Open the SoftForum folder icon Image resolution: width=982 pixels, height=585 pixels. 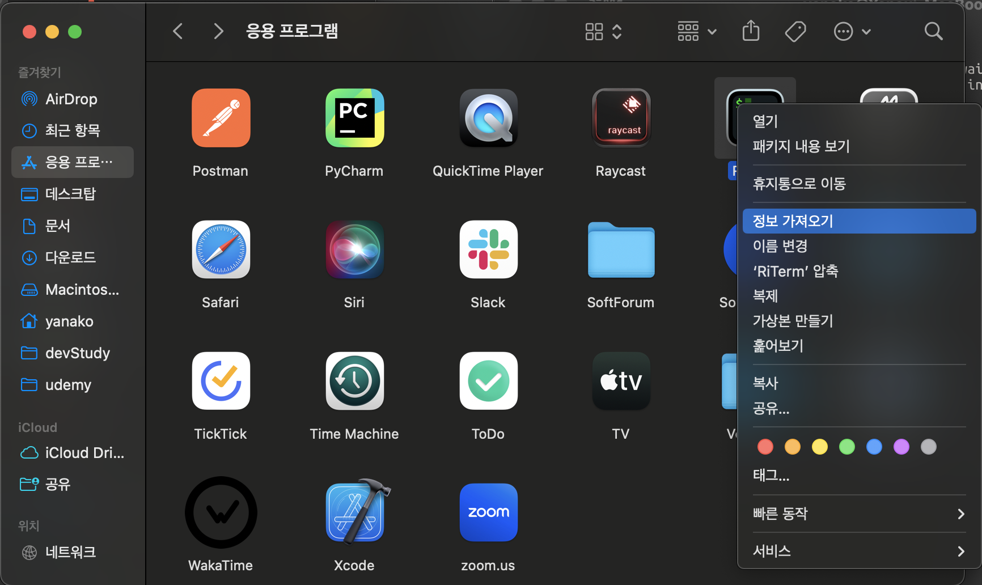[x=621, y=250]
